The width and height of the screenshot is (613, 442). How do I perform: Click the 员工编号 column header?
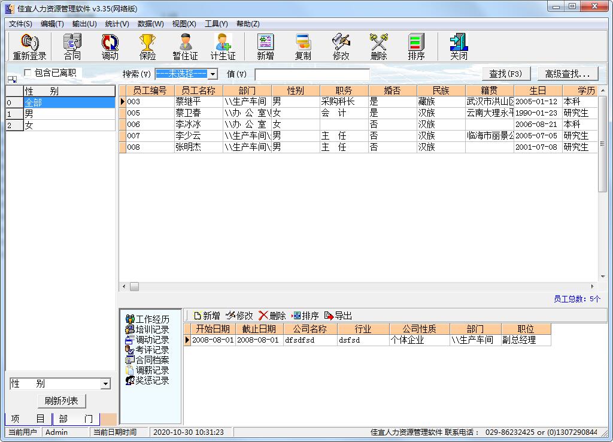(150, 91)
